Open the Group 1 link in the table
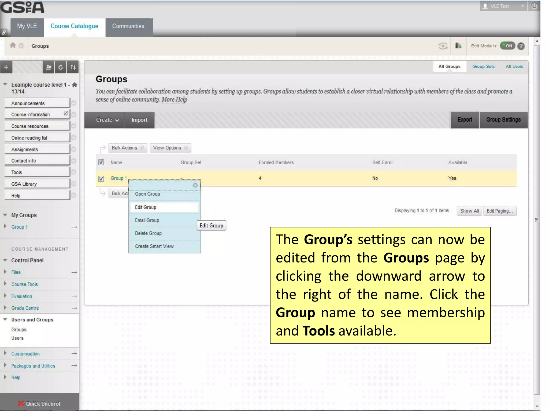Image resolution: width=549 pixels, height=411 pixels. coord(118,178)
